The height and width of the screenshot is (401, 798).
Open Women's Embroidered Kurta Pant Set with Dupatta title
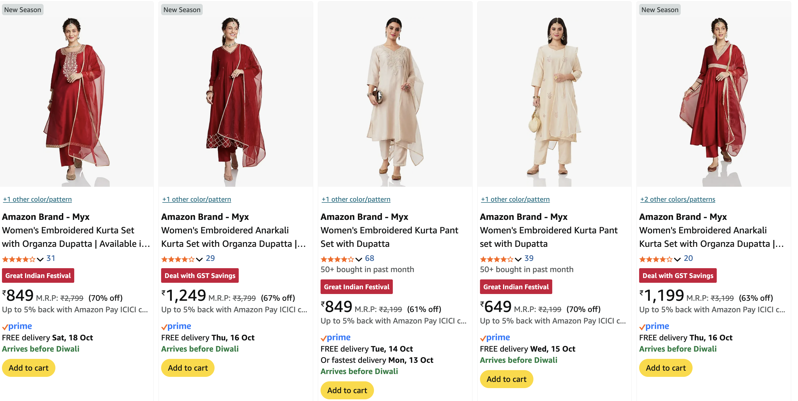point(389,237)
